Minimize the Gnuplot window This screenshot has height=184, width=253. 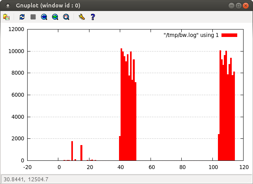click(x=231, y=6)
